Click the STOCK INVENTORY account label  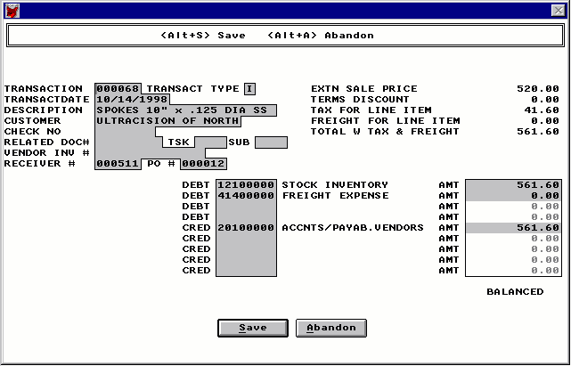(335, 185)
